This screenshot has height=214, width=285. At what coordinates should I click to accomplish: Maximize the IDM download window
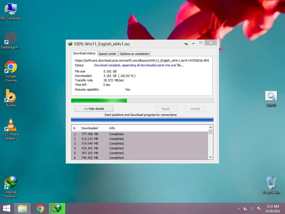tap(201, 43)
